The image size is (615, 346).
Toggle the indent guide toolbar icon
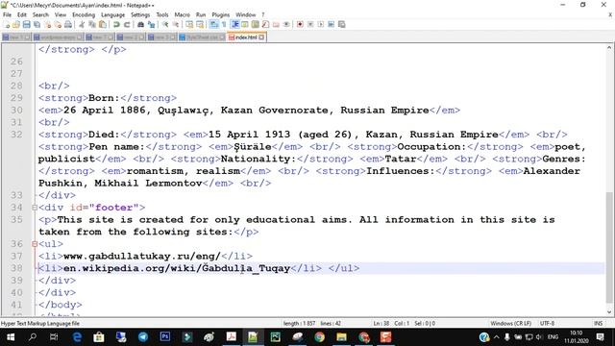(x=234, y=24)
